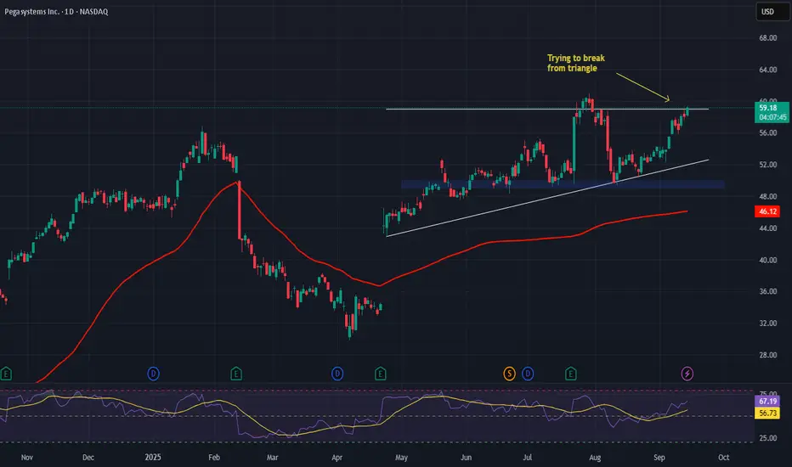Click the May label on time axis
Viewport: 792px width, 467px height.
pos(402,458)
